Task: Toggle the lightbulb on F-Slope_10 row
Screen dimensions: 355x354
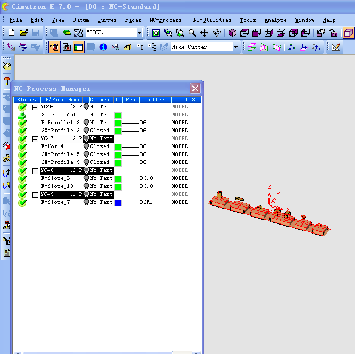Action: pyautogui.click(x=86, y=186)
